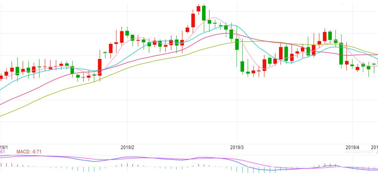Click the MACD: -0.71 indicator label
The height and width of the screenshot is (173, 378).
(29, 152)
